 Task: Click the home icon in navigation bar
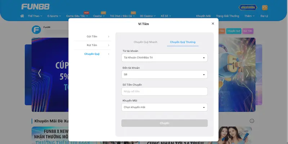click(x=22, y=16)
